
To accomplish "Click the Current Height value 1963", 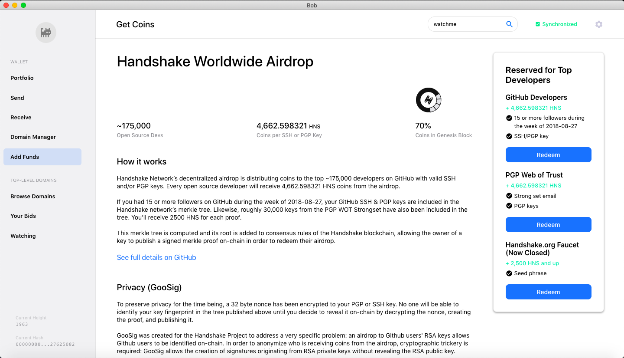I will click(22, 324).
